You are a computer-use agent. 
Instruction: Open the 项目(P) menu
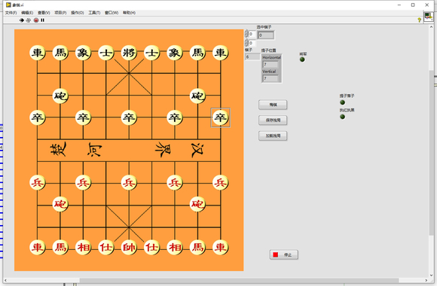[60, 13]
